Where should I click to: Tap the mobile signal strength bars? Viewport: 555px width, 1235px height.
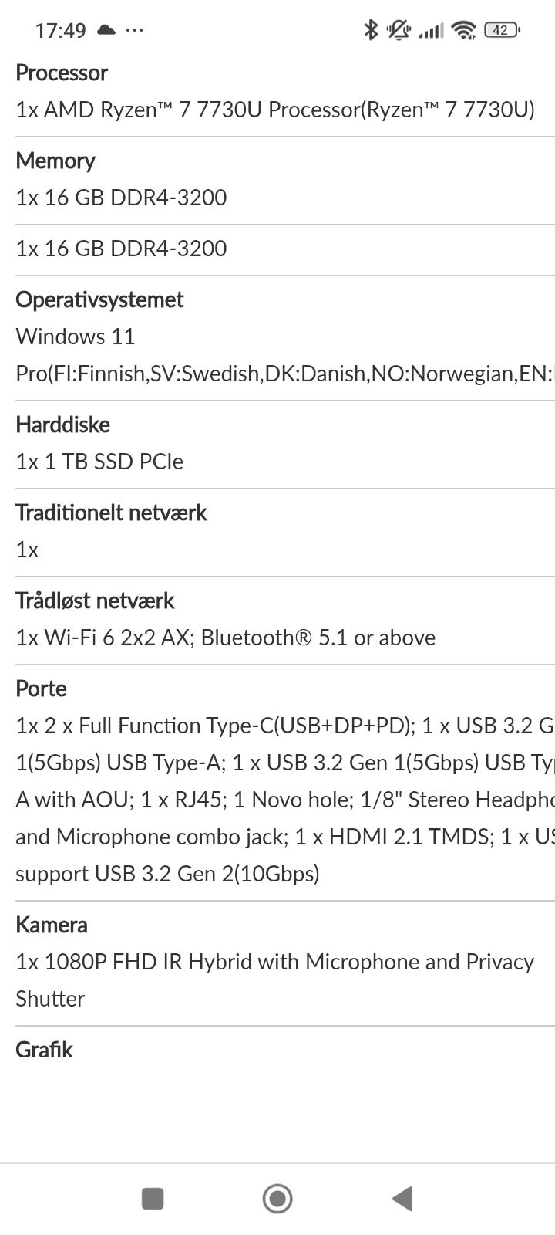[x=431, y=30]
